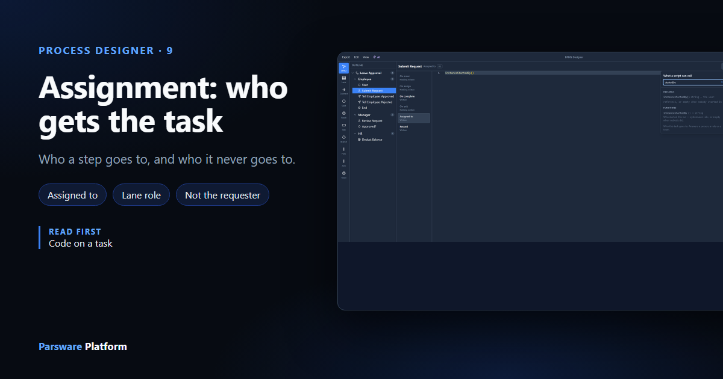Select the Join tool
The image size is (723, 379).
(343, 163)
